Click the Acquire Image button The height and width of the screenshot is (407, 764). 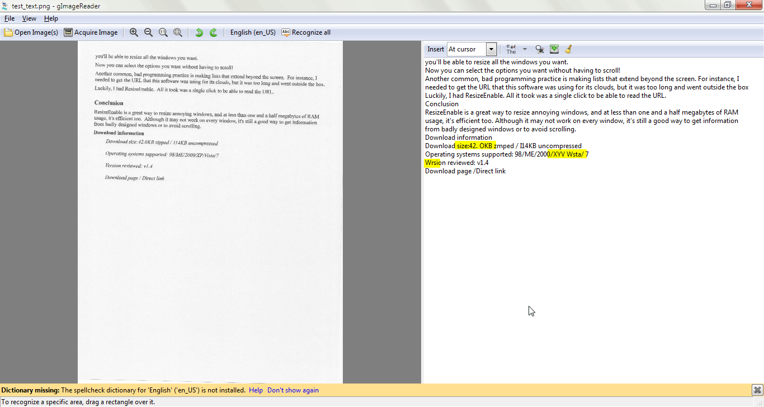(91, 32)
